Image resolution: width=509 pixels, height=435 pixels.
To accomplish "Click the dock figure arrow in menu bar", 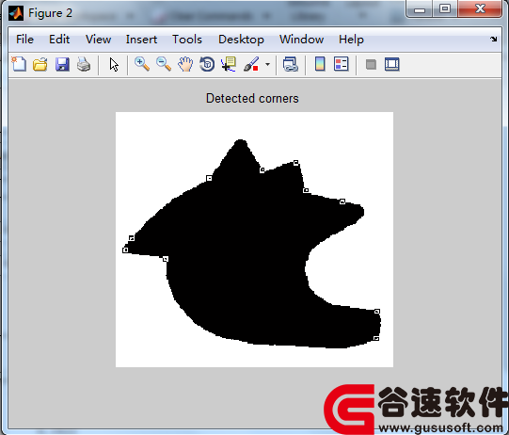I will 493,39.
